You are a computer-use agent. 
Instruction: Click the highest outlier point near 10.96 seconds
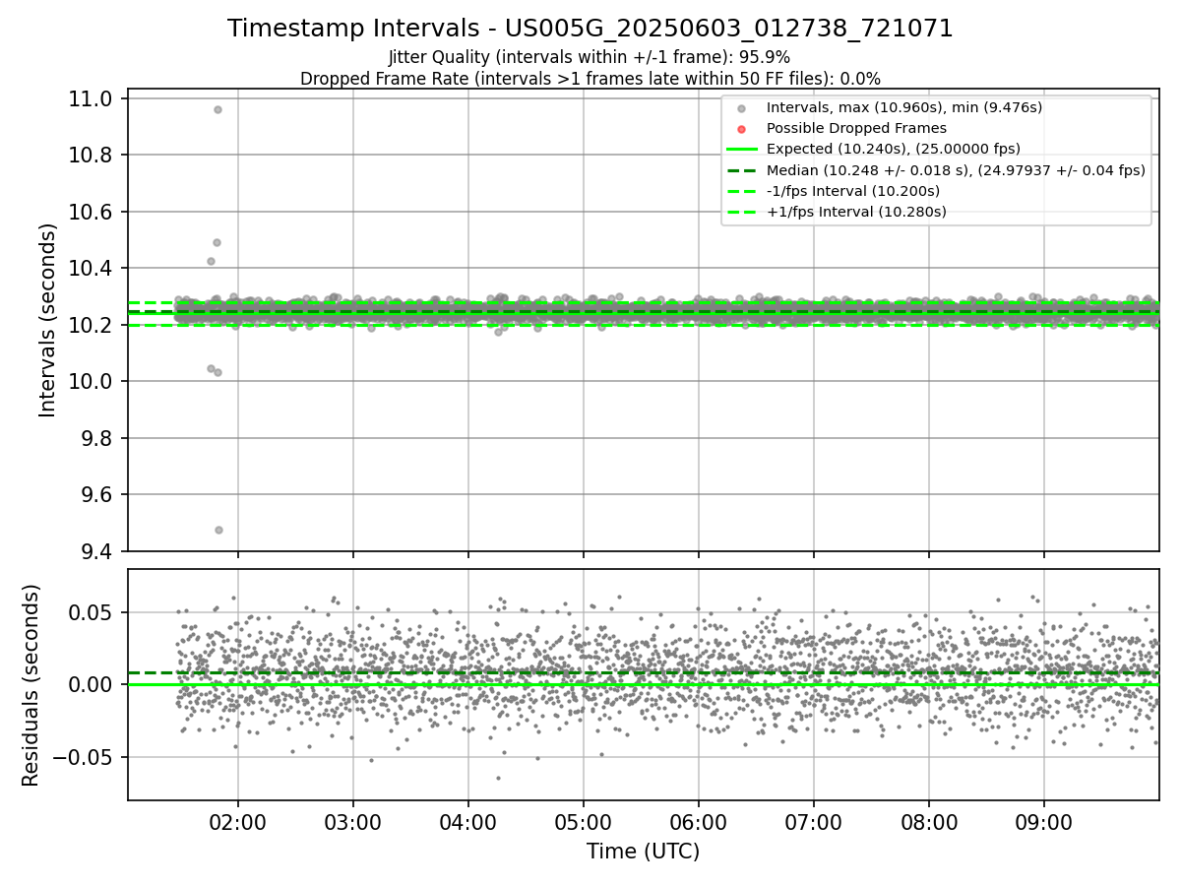point(218,109)
